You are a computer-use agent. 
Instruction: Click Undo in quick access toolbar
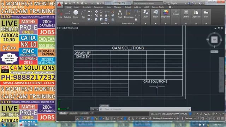coord(86,3)
